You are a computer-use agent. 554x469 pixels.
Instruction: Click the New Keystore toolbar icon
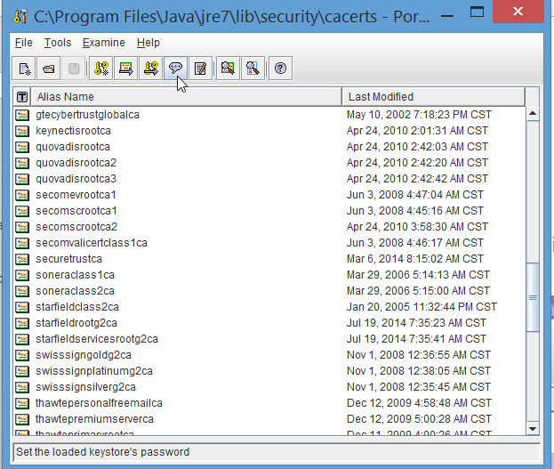tap(24, 69)
